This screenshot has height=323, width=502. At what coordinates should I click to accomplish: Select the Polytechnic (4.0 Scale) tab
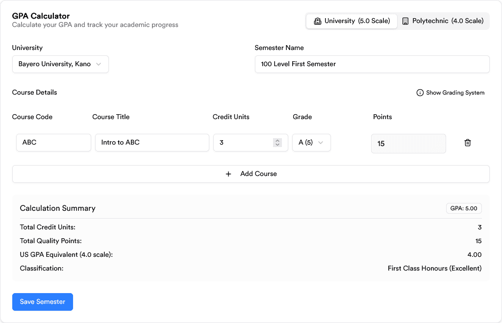click(x=443, y=21)
